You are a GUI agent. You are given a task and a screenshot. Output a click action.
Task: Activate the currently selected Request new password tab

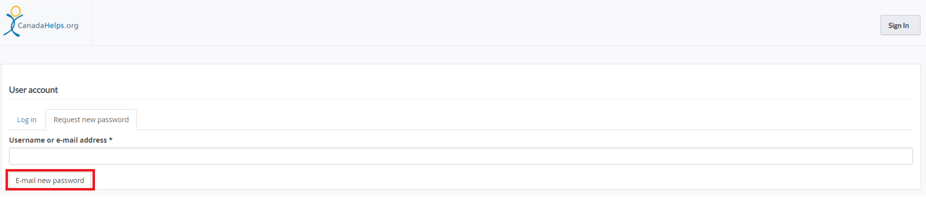click(91, 120)
